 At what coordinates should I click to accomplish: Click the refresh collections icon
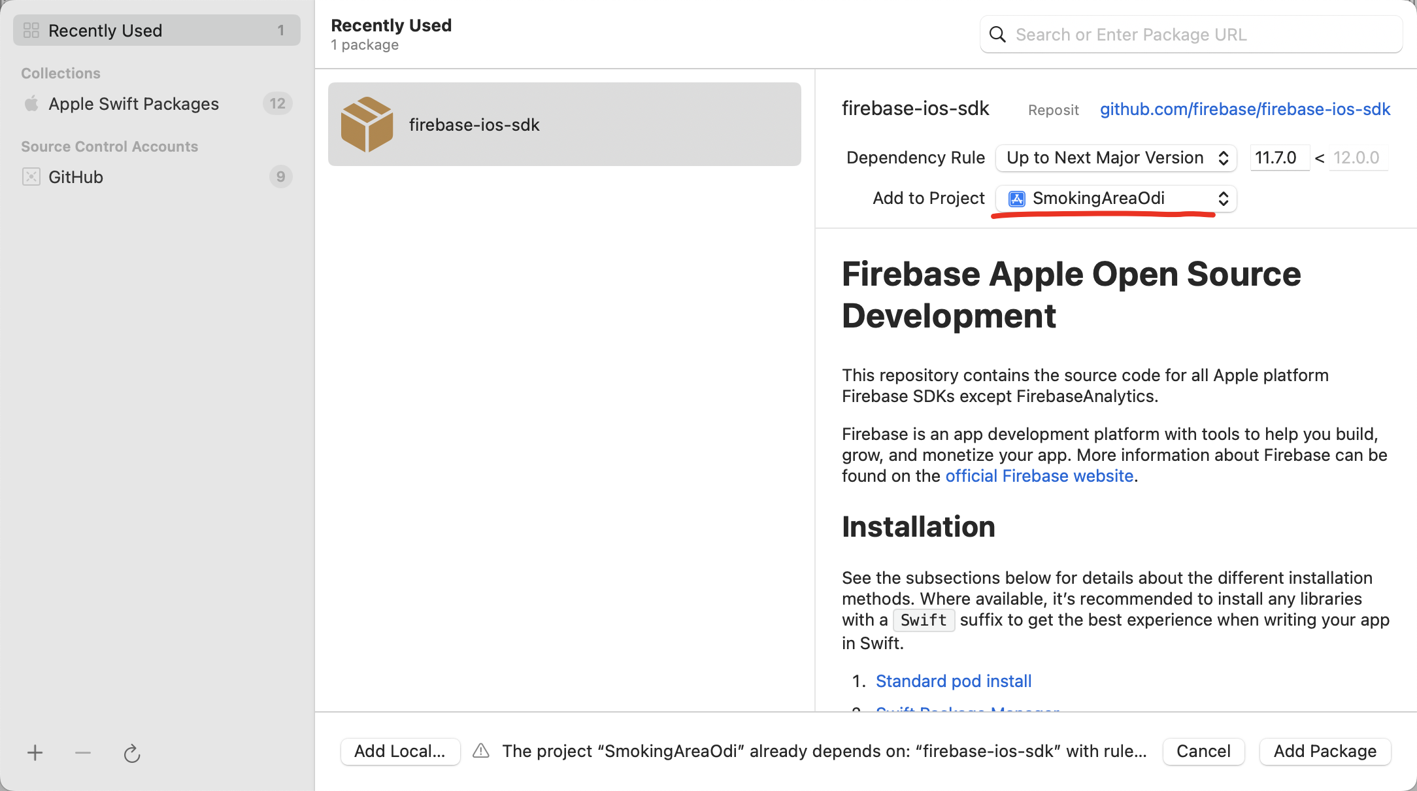pyautogui.click(x=132, y=754)
